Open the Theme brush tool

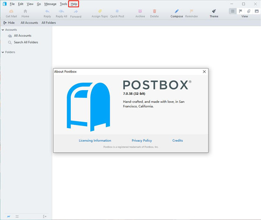click(214, 11)
